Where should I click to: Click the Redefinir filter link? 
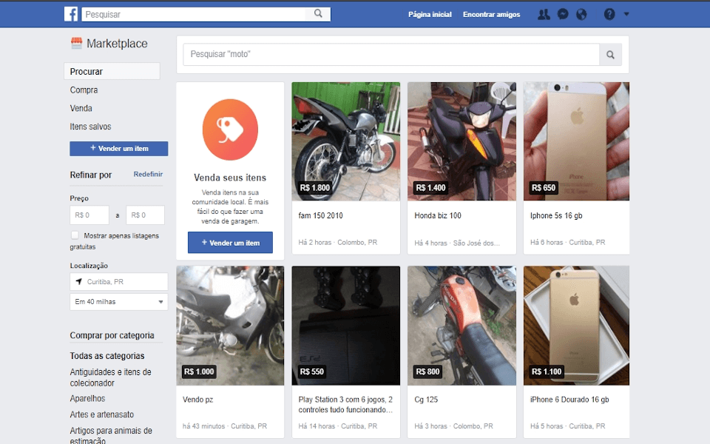click(148, 174)
